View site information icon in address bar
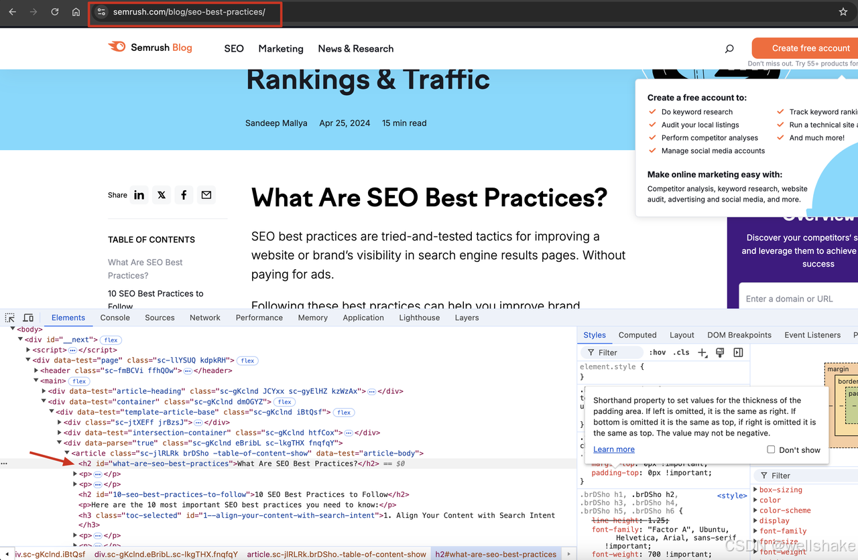 tap(101, 12)
